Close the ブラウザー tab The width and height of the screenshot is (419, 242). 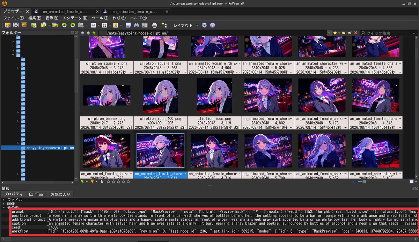28,12
